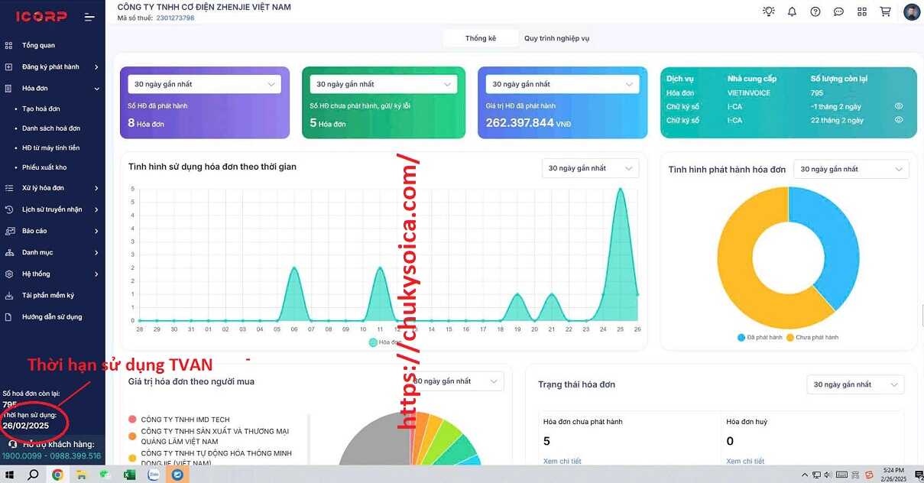Toggle Đã phát hành legend item

760,337
